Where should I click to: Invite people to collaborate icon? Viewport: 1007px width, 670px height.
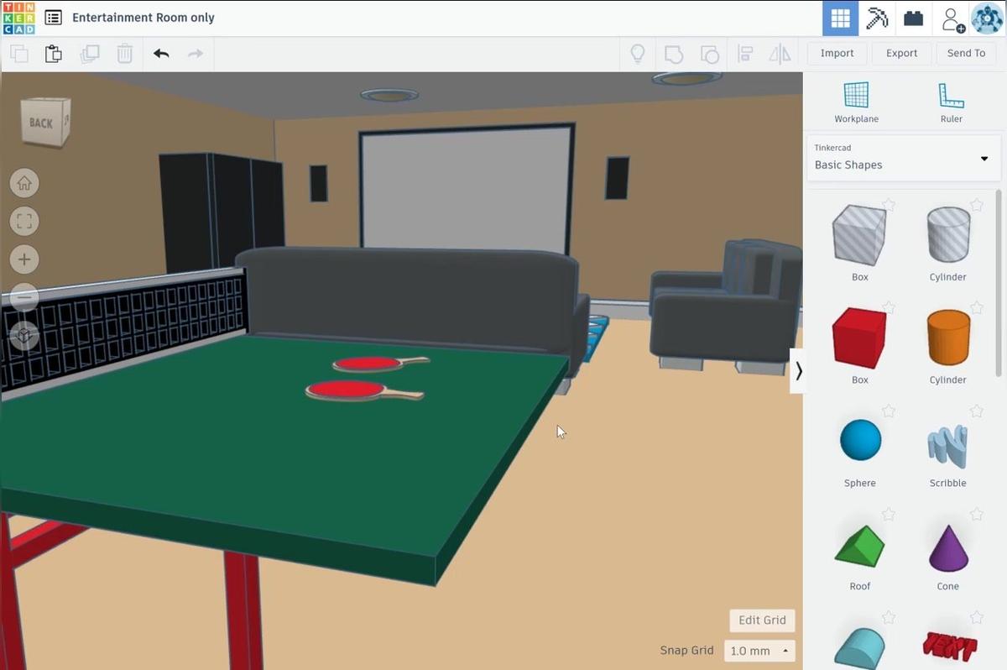952,18
